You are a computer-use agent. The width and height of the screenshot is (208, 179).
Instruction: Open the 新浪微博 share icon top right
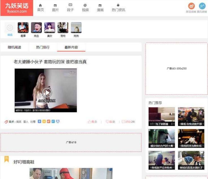pos(191,6)
